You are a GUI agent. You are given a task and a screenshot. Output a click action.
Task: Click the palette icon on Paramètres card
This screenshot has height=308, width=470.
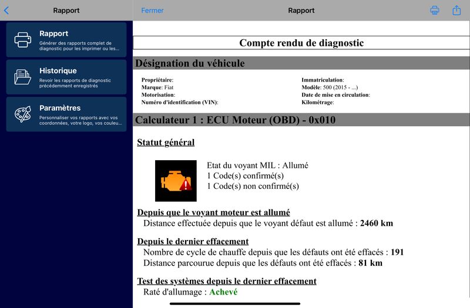[23, 114]
